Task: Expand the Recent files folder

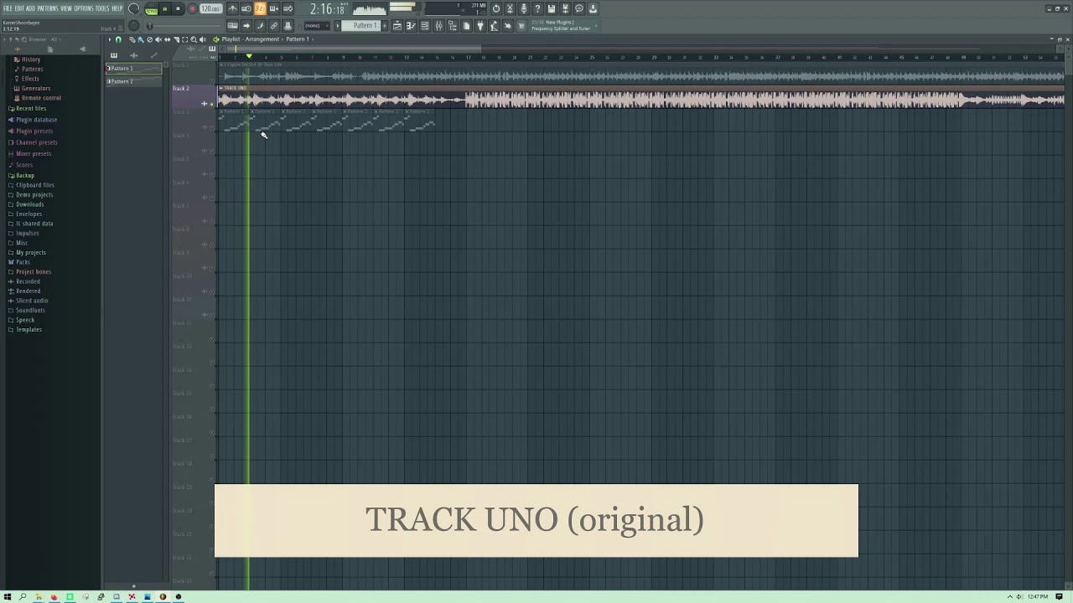Action: (31, 109)
